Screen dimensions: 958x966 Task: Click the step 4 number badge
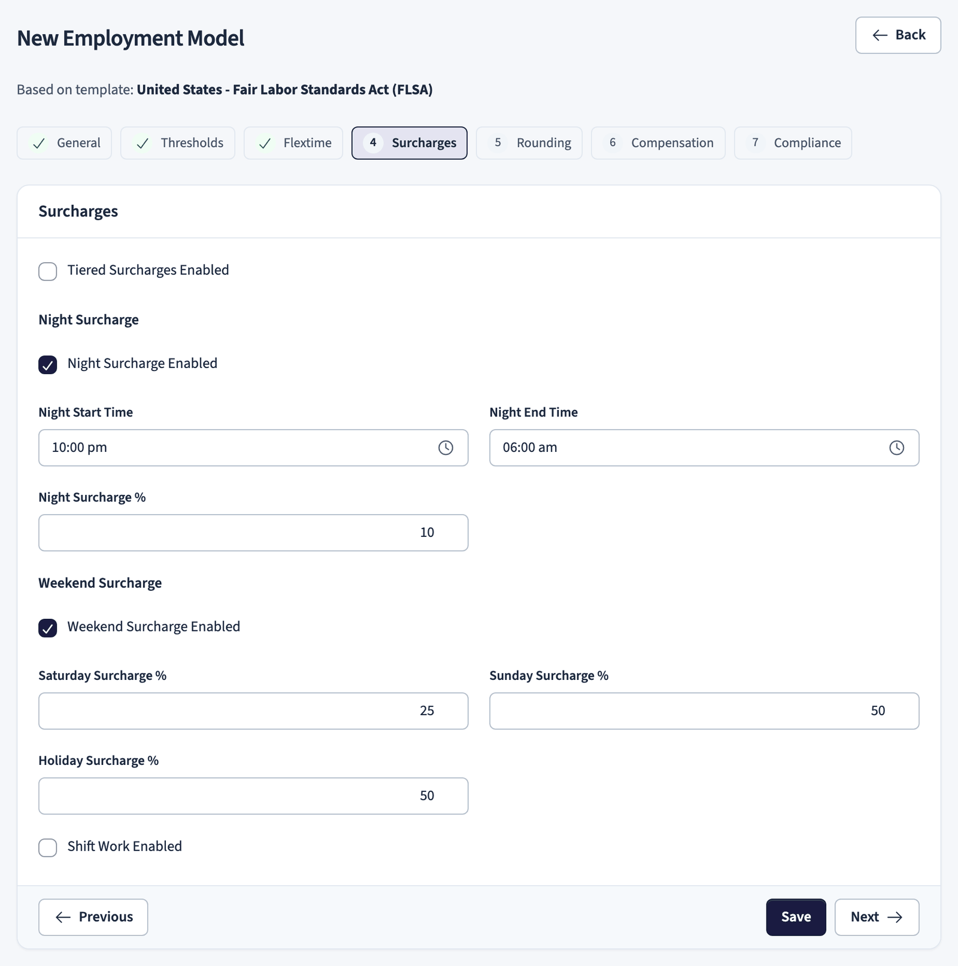[x=373, y=143]
